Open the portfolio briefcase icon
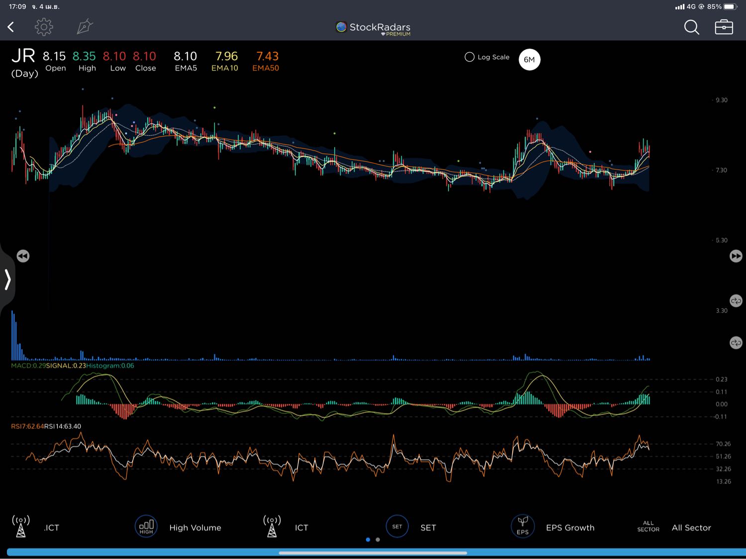 pyautogui.click(x=724, y=27)
